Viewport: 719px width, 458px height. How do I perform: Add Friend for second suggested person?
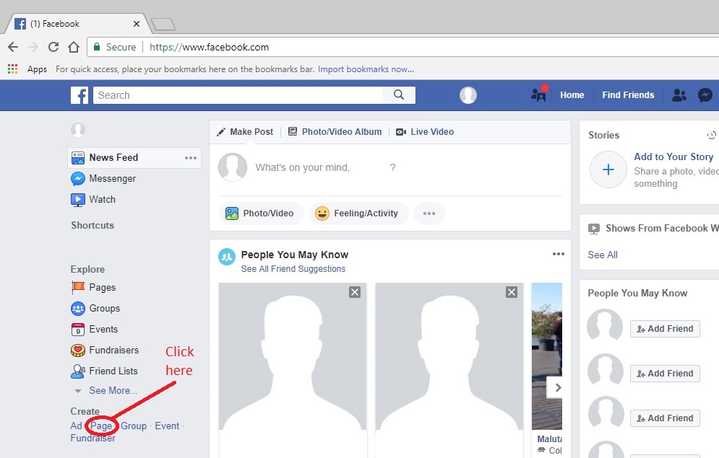(x=665, y=374)
